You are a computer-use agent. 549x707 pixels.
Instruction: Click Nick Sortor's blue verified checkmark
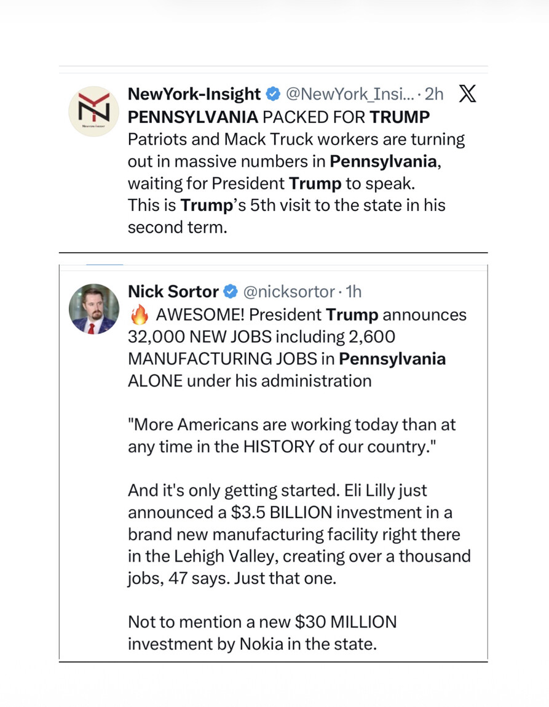coord(231,292)
